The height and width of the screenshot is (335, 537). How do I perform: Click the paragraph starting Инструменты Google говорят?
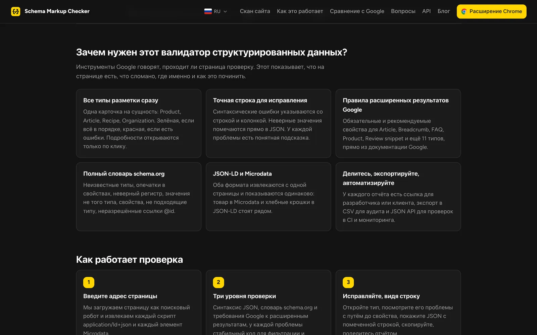click(200, 72)
